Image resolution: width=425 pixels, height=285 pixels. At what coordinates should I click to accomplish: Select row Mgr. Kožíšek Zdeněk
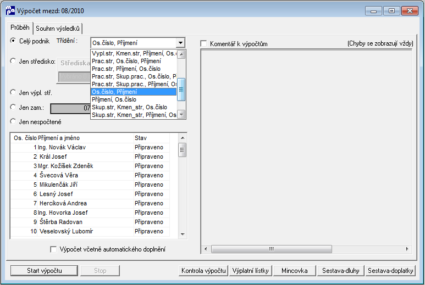point(90,166)
